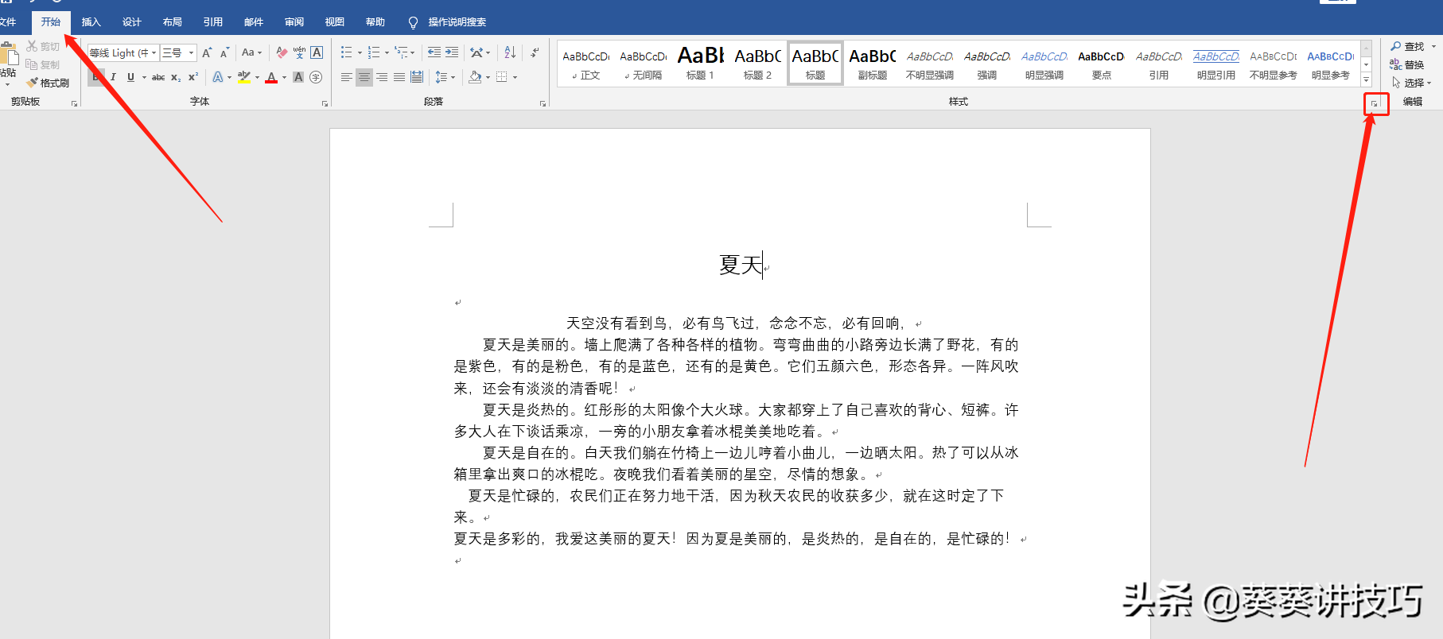Switch to the 插入 Insert tab
This screenshot has height=639, width=1443.
(91, 22)
